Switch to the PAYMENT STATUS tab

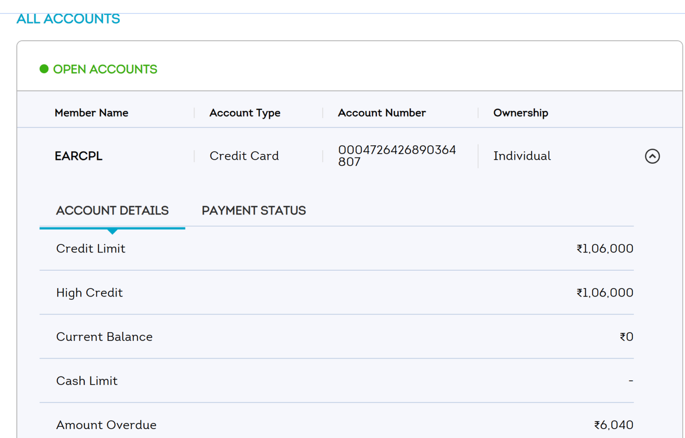click(x=253, y=210)
